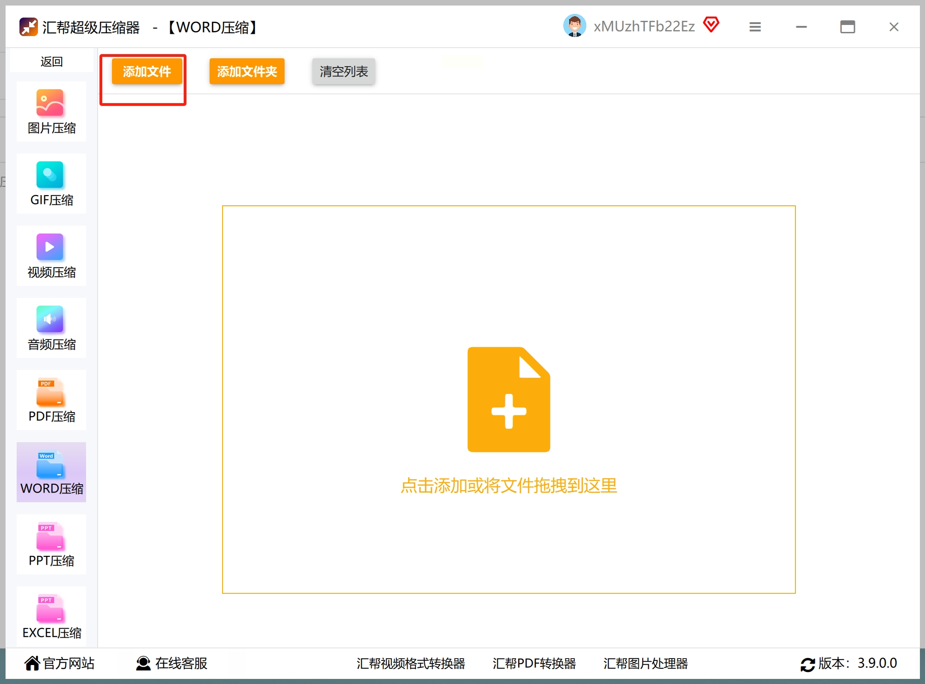The height and width of the screenshot is (684, 925).
Task: Click the user avatar picture
Action: point(574,26)
